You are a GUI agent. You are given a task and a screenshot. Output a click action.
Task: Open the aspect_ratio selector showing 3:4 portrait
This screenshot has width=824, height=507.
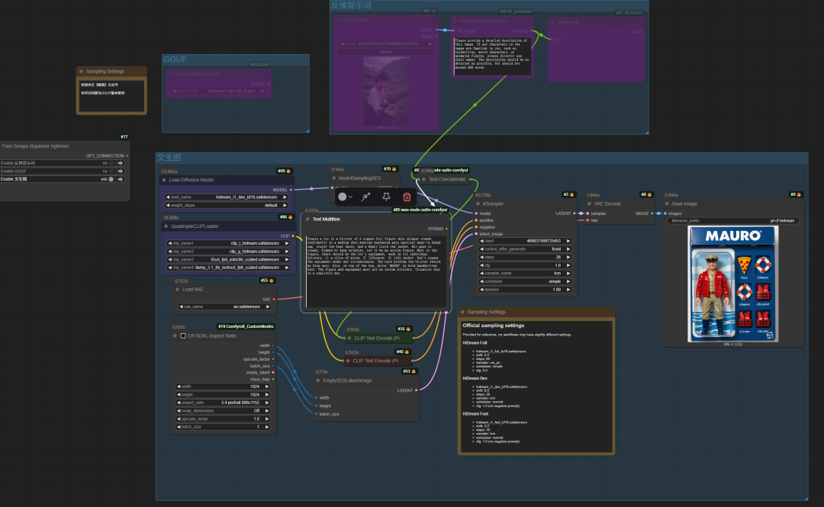tap(223, 403)
